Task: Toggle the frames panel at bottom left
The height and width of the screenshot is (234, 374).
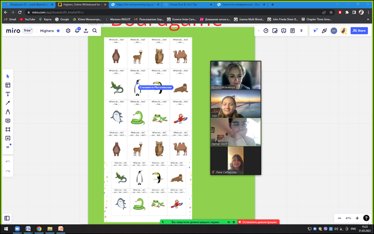Action: [7, 218]
